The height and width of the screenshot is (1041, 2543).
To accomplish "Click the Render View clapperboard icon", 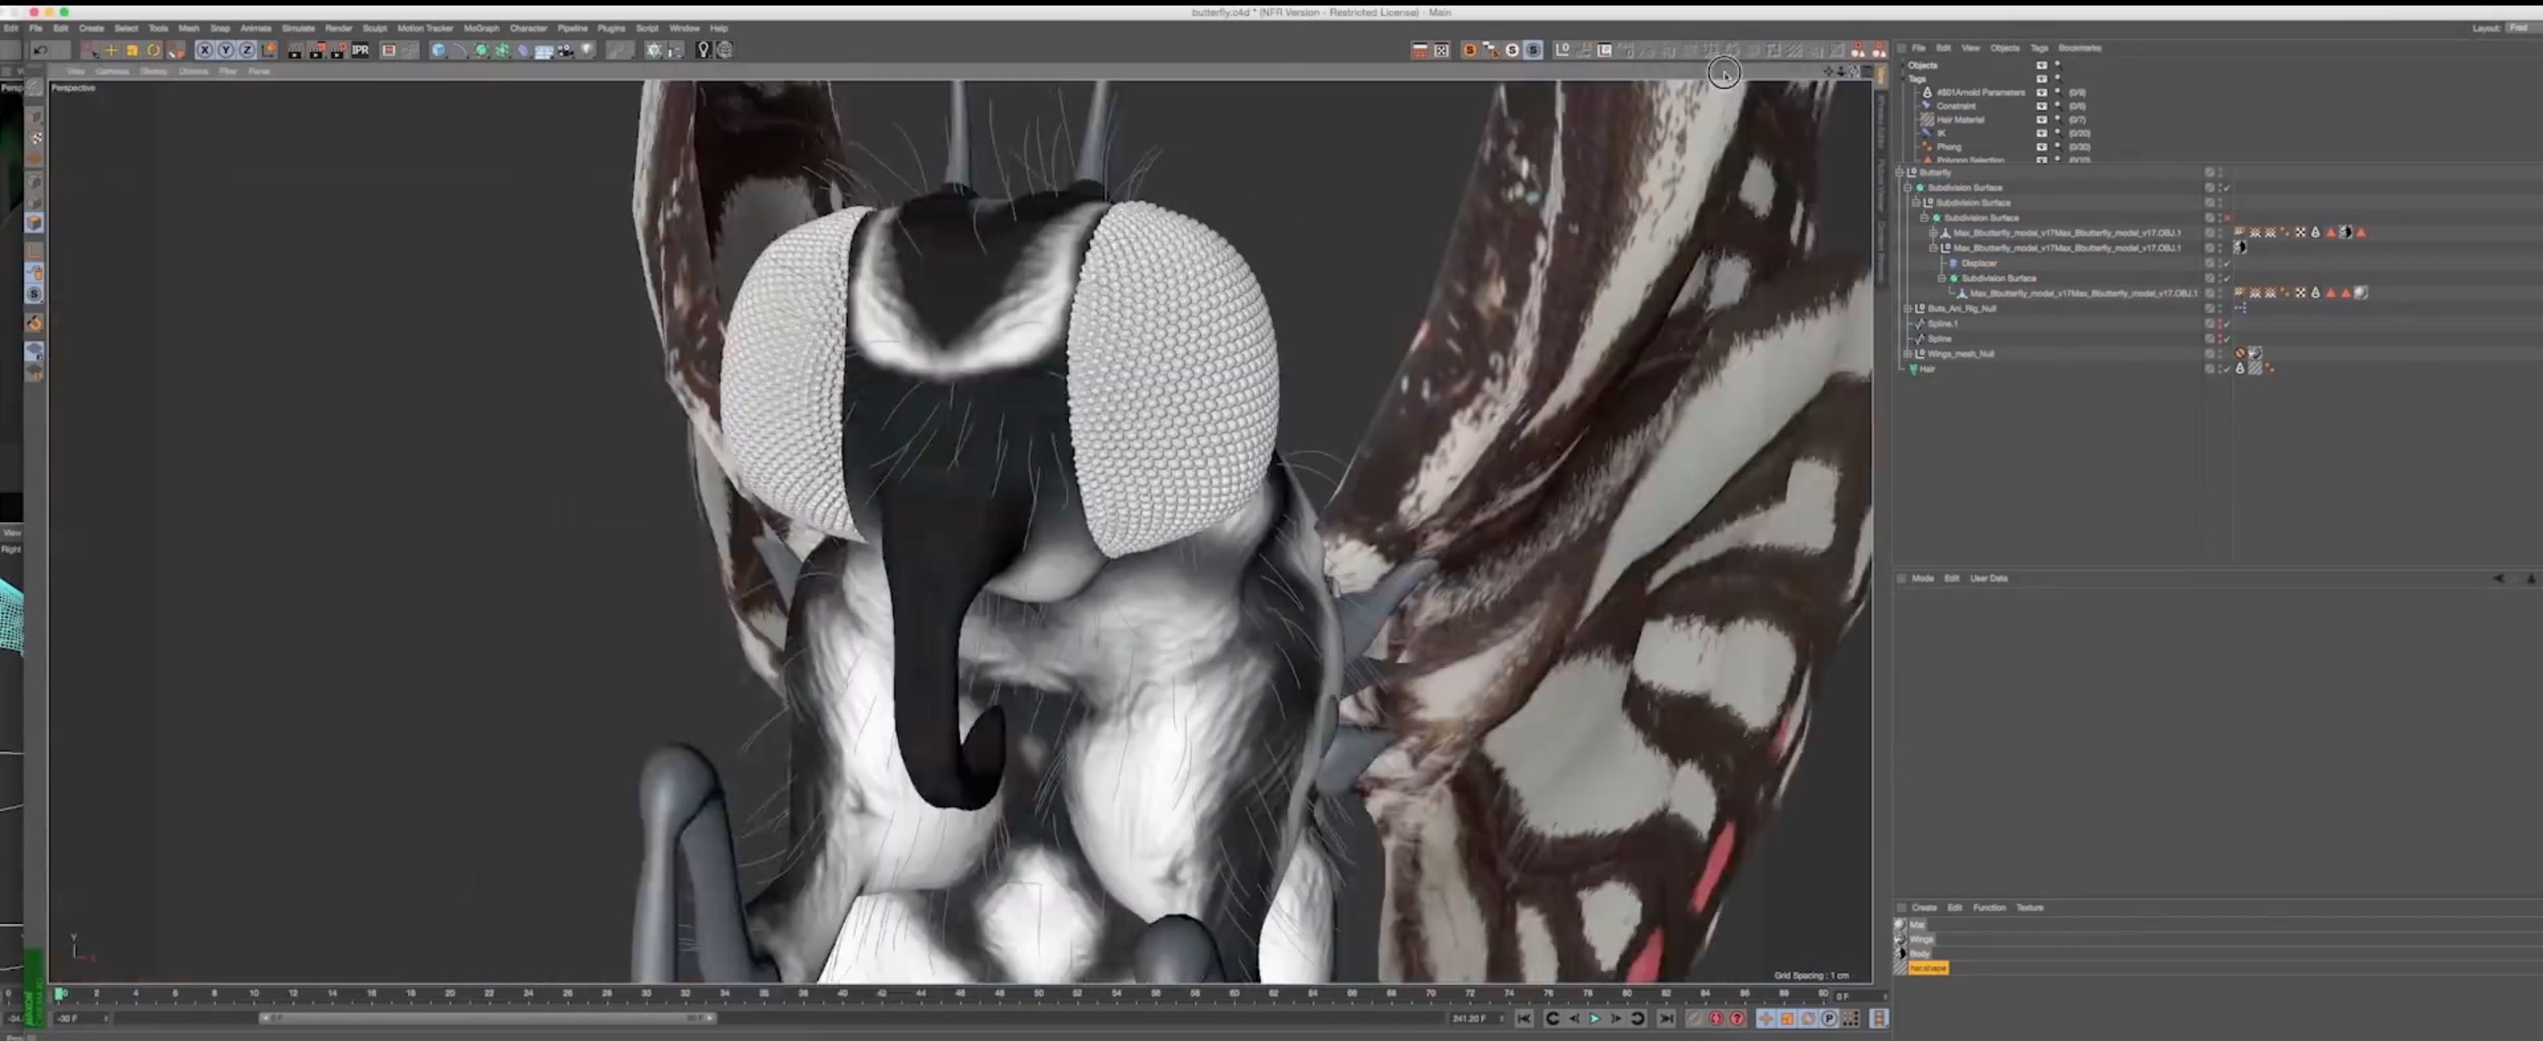I will [x=295, y=51].
